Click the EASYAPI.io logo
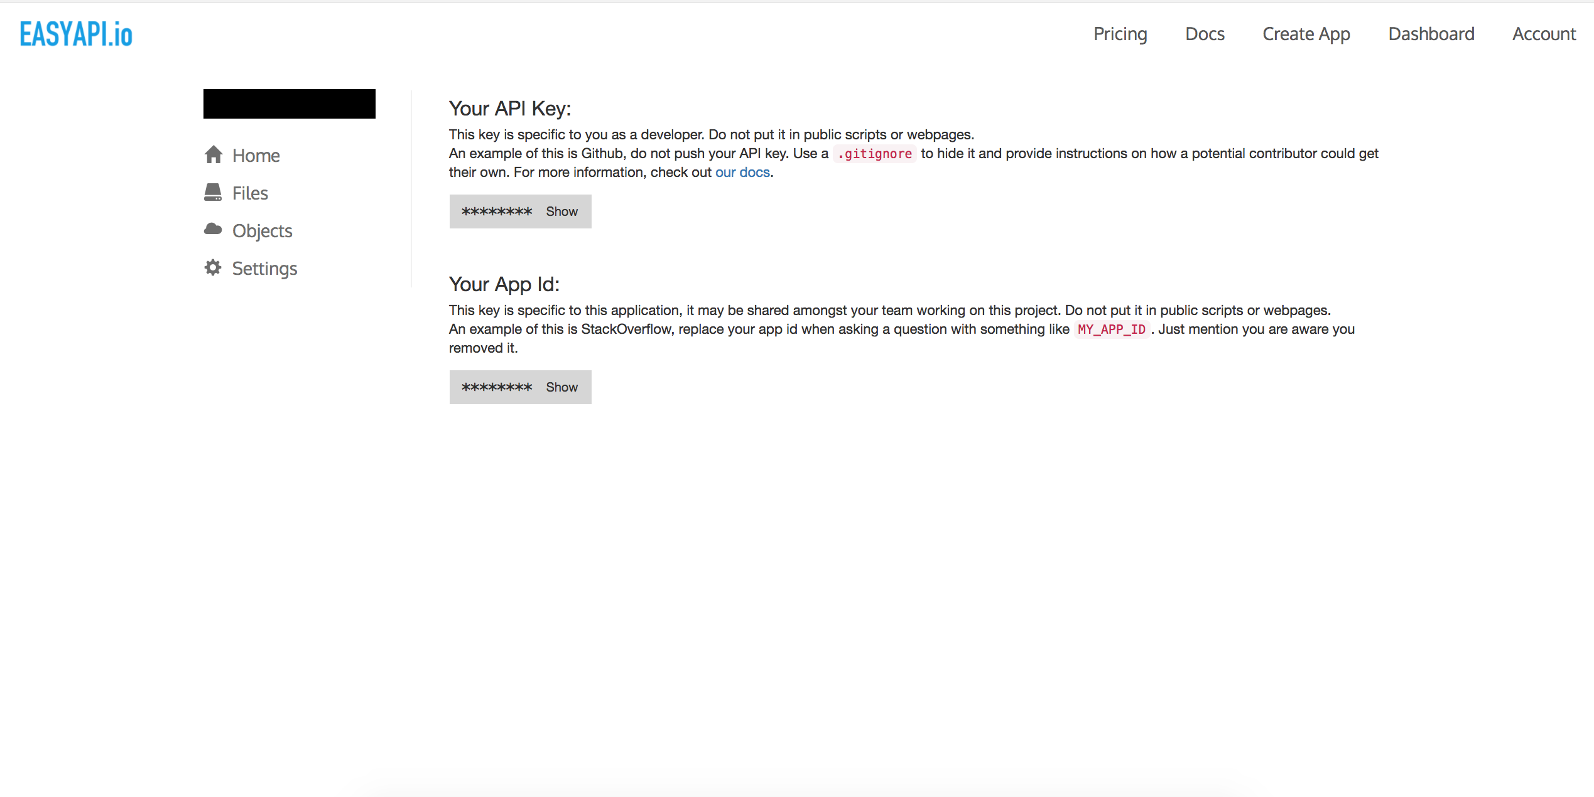The image size is (1594, 797). click(x=76, y=34)
